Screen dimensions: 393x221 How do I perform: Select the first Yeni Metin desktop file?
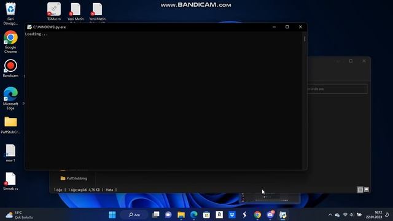pos(76,12)
